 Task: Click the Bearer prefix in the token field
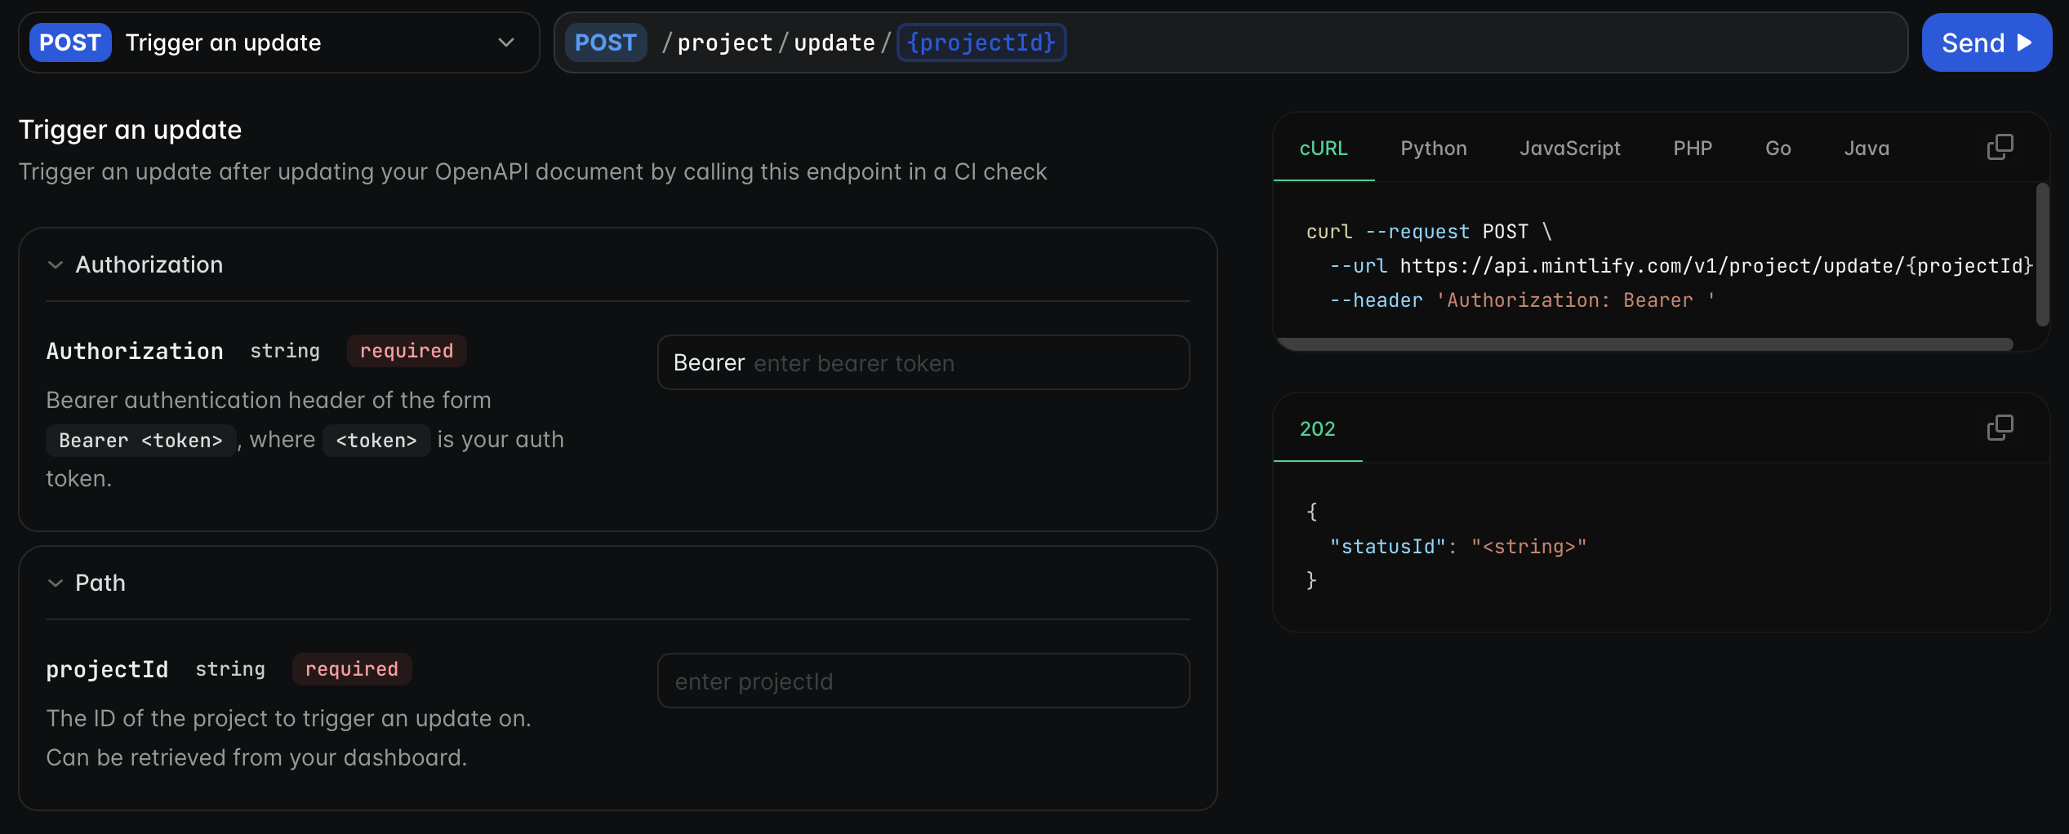pyautogui.click(x=709, y=362)
